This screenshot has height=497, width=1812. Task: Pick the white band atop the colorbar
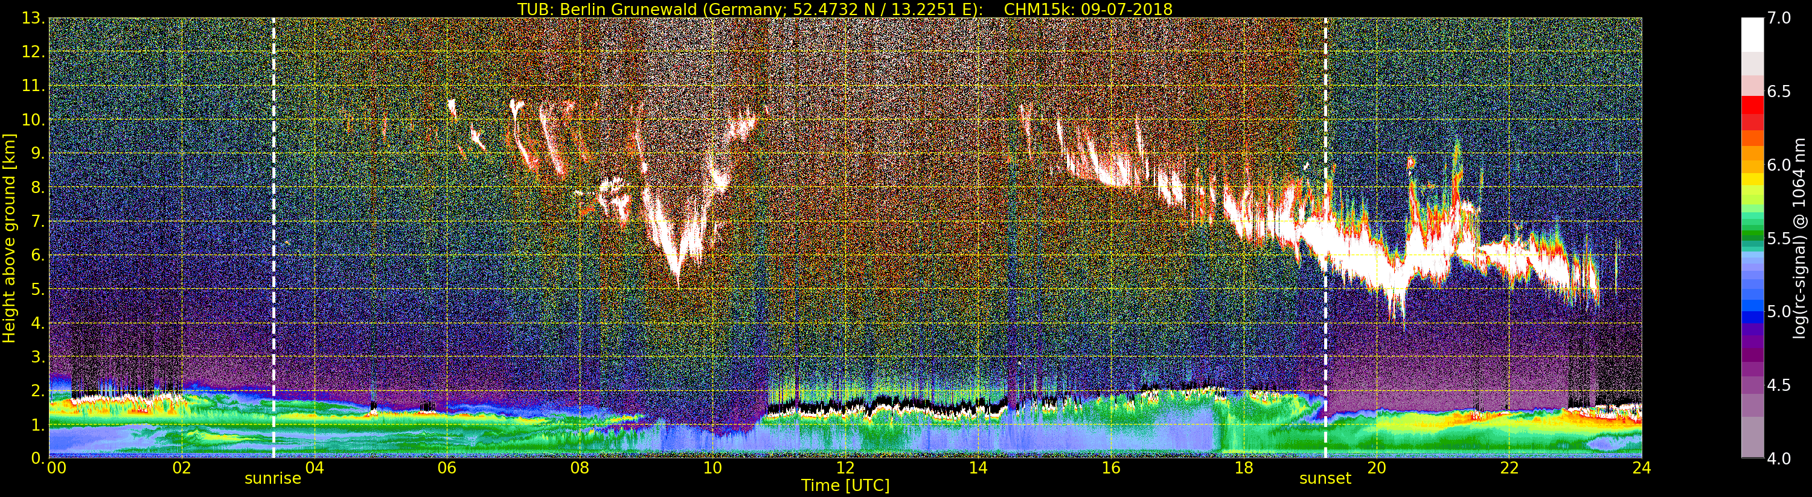tap(1752, 34)
